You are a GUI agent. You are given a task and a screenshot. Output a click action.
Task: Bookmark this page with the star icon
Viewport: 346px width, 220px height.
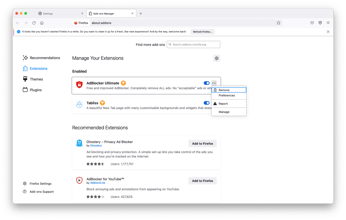coord(279,23)
